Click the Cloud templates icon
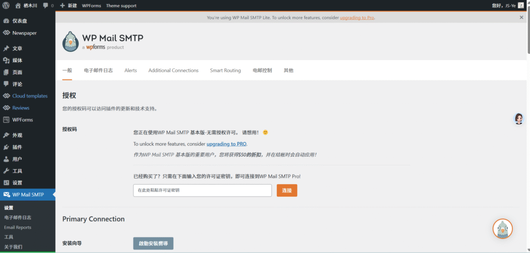 pyautogui.click(x=6, y=96)
